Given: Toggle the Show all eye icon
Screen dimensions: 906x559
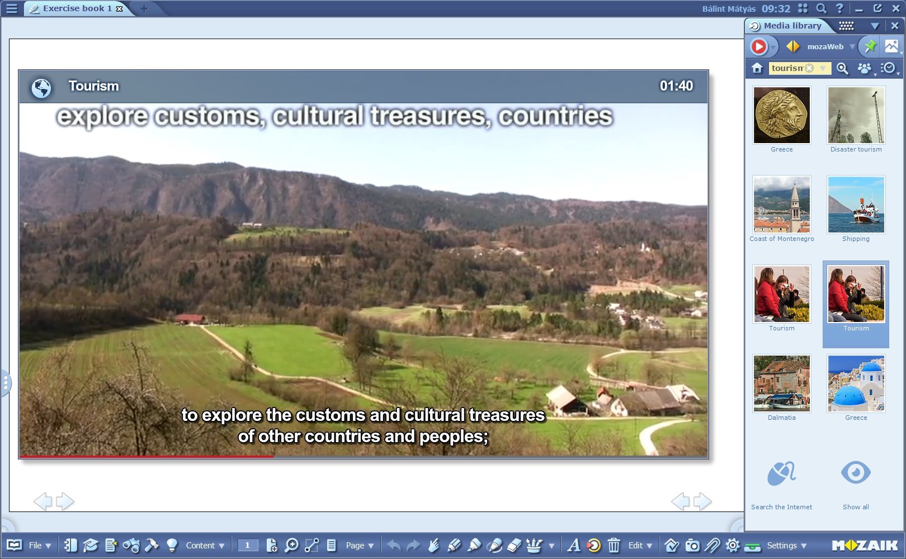Looking at the screenshot, I should (x=856, y=473).
